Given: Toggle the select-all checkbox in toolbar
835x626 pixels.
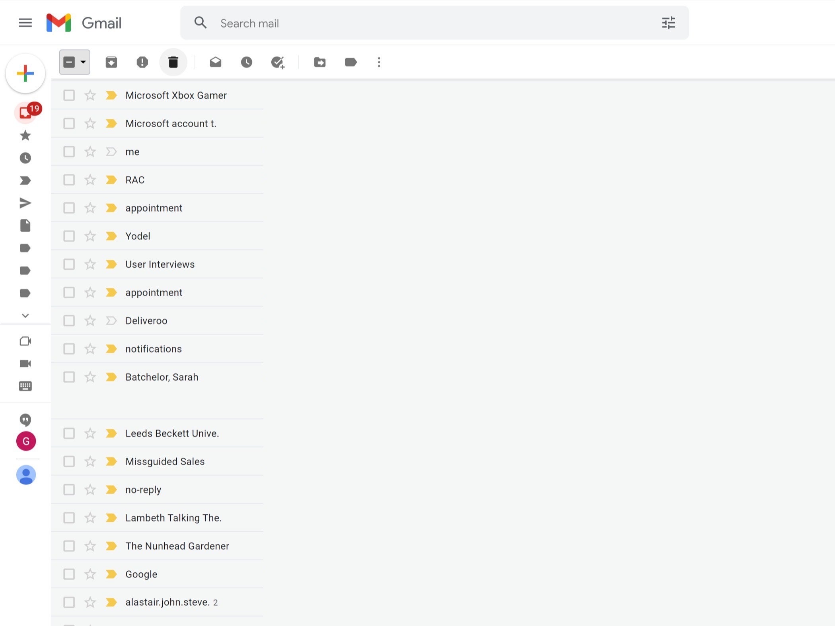Looking at the screenshot, I should (69, 62).
